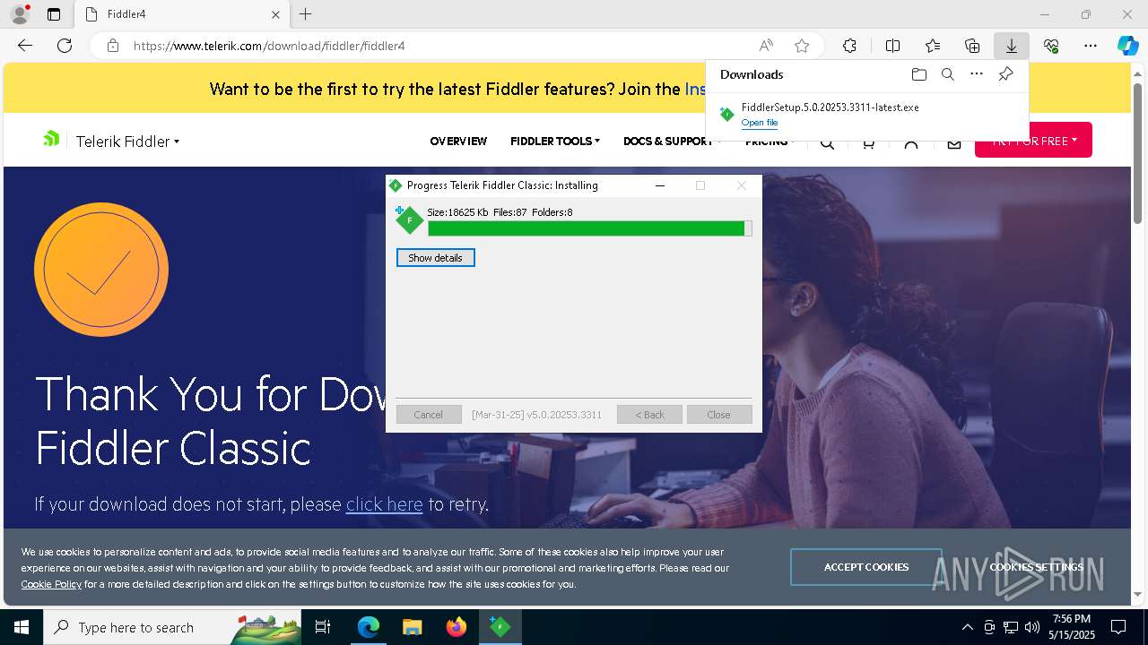1148x645 pixels.
Task: Click the new tab plus button
Action: pyautogui.click(x=306, y=14)
